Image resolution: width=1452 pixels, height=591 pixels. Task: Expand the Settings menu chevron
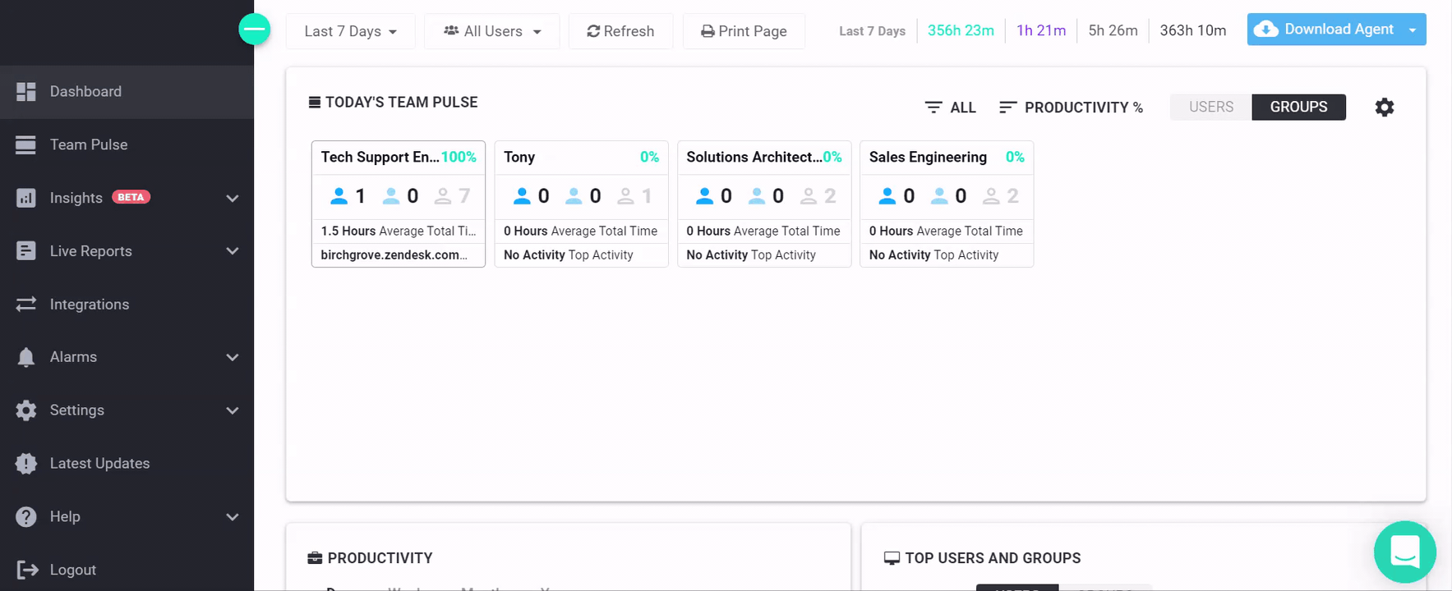(233, 410)
